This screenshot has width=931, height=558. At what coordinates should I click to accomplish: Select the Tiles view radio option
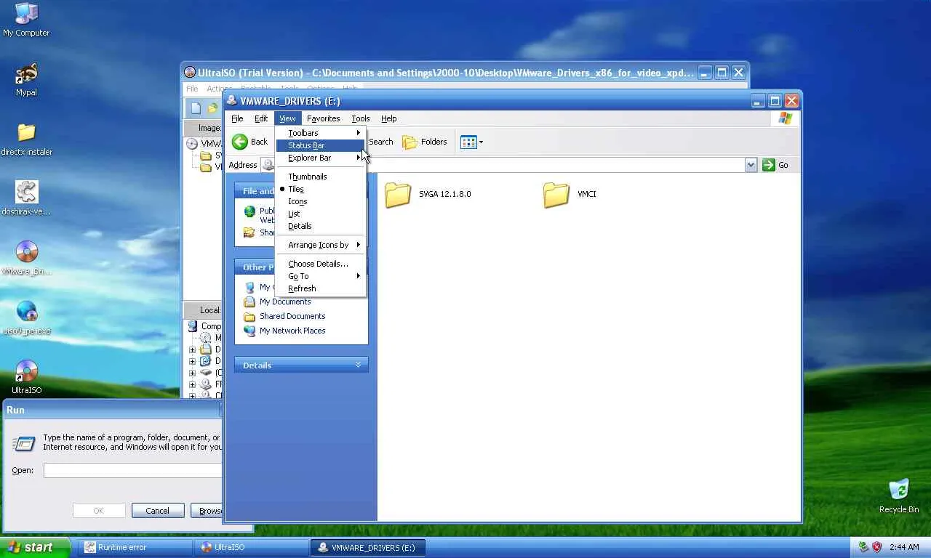320,189
